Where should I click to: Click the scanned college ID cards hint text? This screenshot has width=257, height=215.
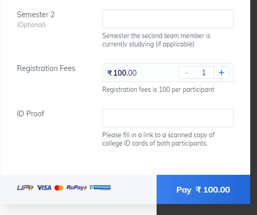[x=158, y=139]
